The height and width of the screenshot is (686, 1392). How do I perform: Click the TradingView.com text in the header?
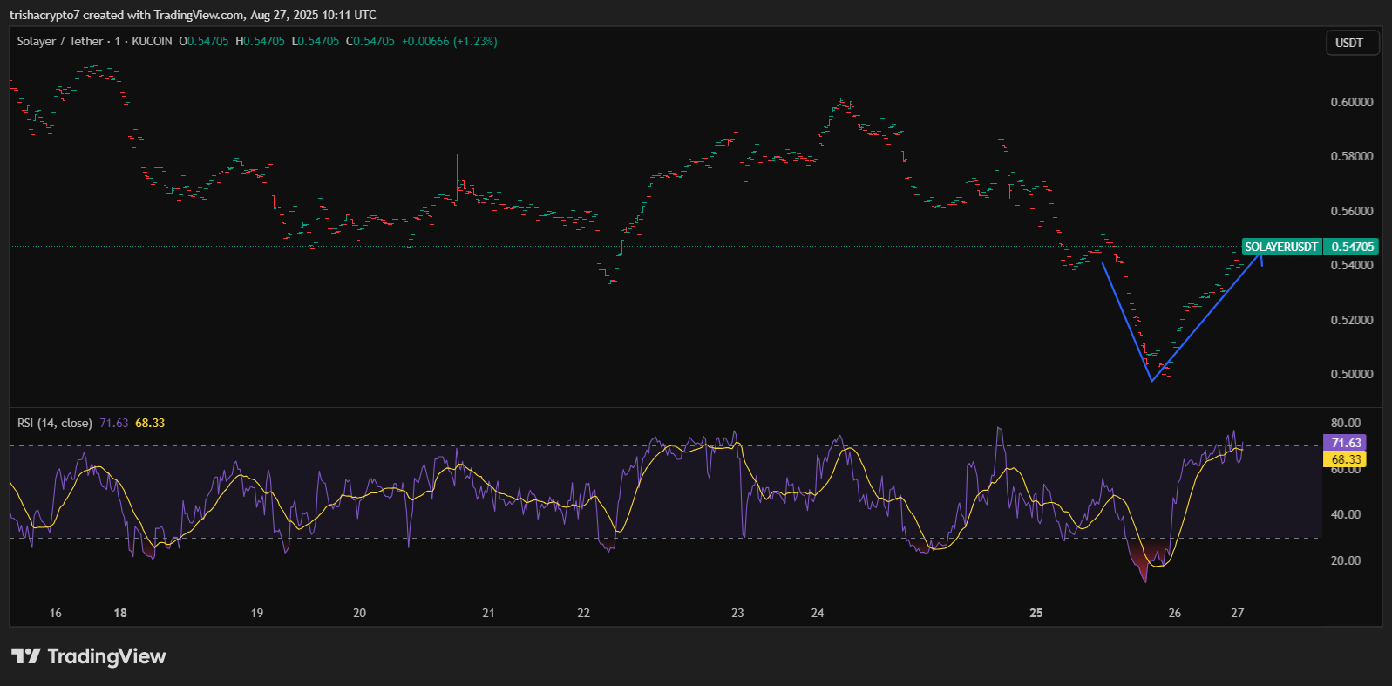click(199, 15)
